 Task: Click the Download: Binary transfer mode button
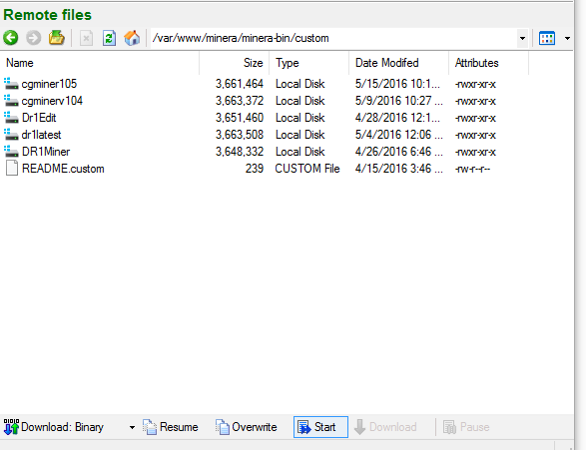coord(54,427)
